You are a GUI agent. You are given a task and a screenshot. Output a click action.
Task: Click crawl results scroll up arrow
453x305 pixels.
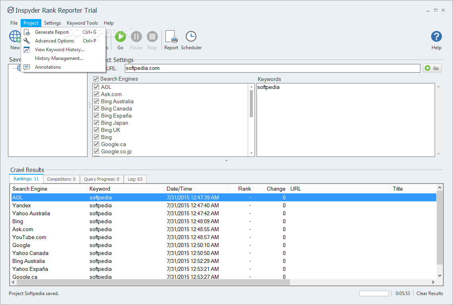(439, 187)
